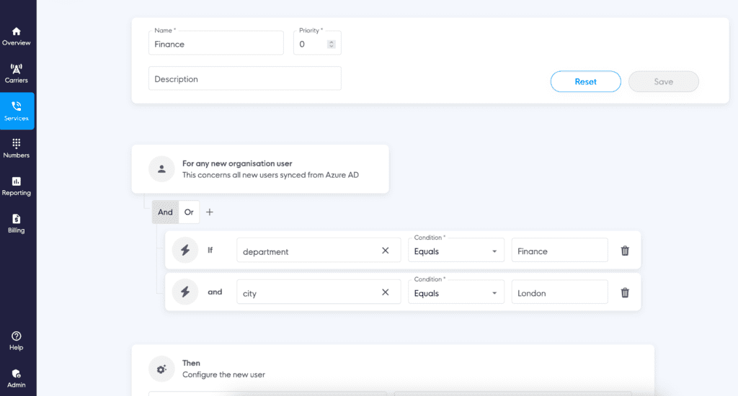The image size is (738, 396).
Task: Open the Overview page in the sidebar
Action: 17,36
